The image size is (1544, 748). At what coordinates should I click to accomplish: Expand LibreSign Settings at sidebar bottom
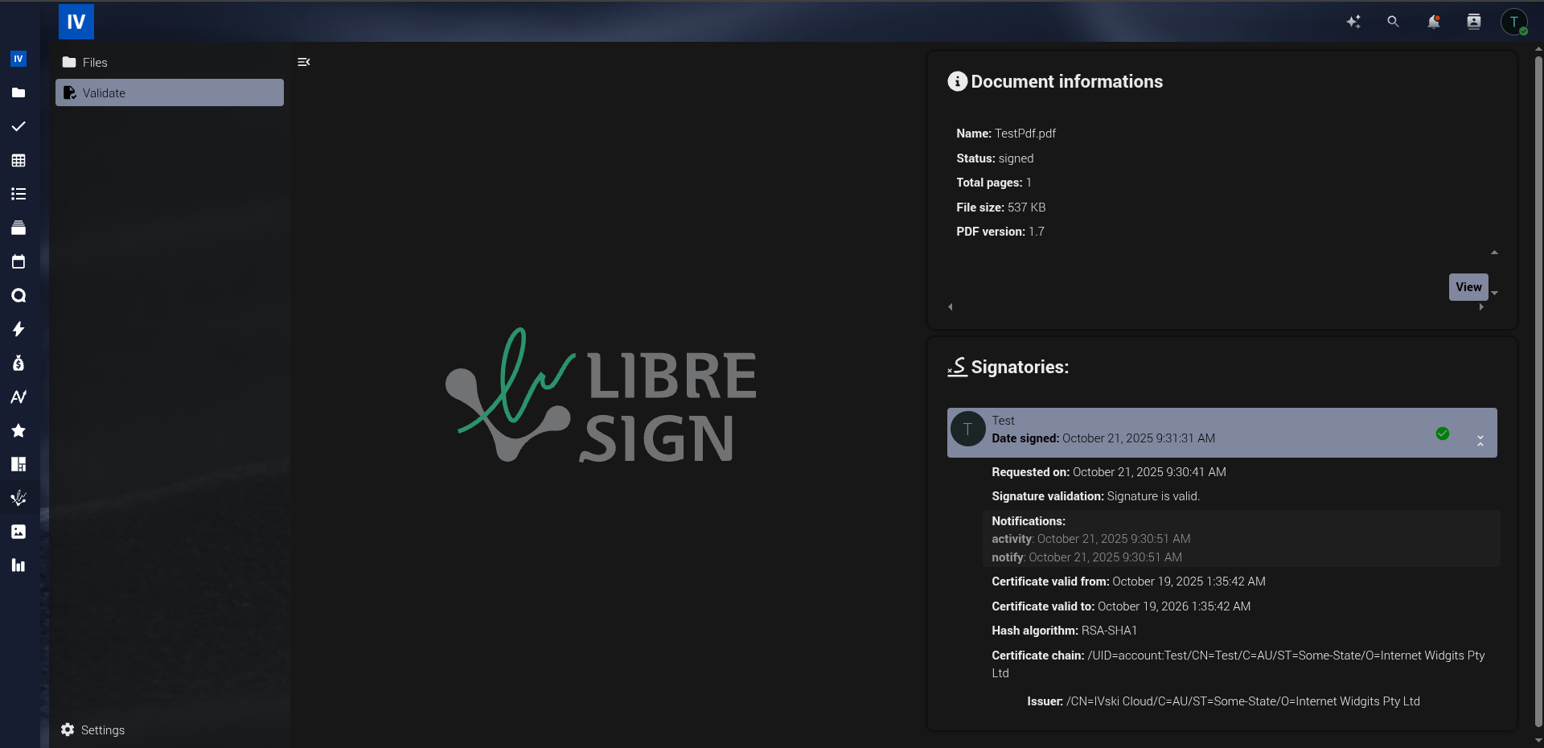coord(93,730)
